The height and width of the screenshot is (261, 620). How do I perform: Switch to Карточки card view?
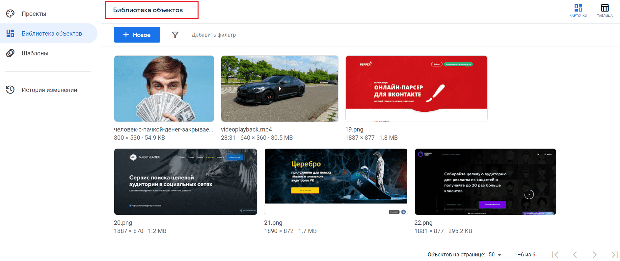[x=578, y=11]
